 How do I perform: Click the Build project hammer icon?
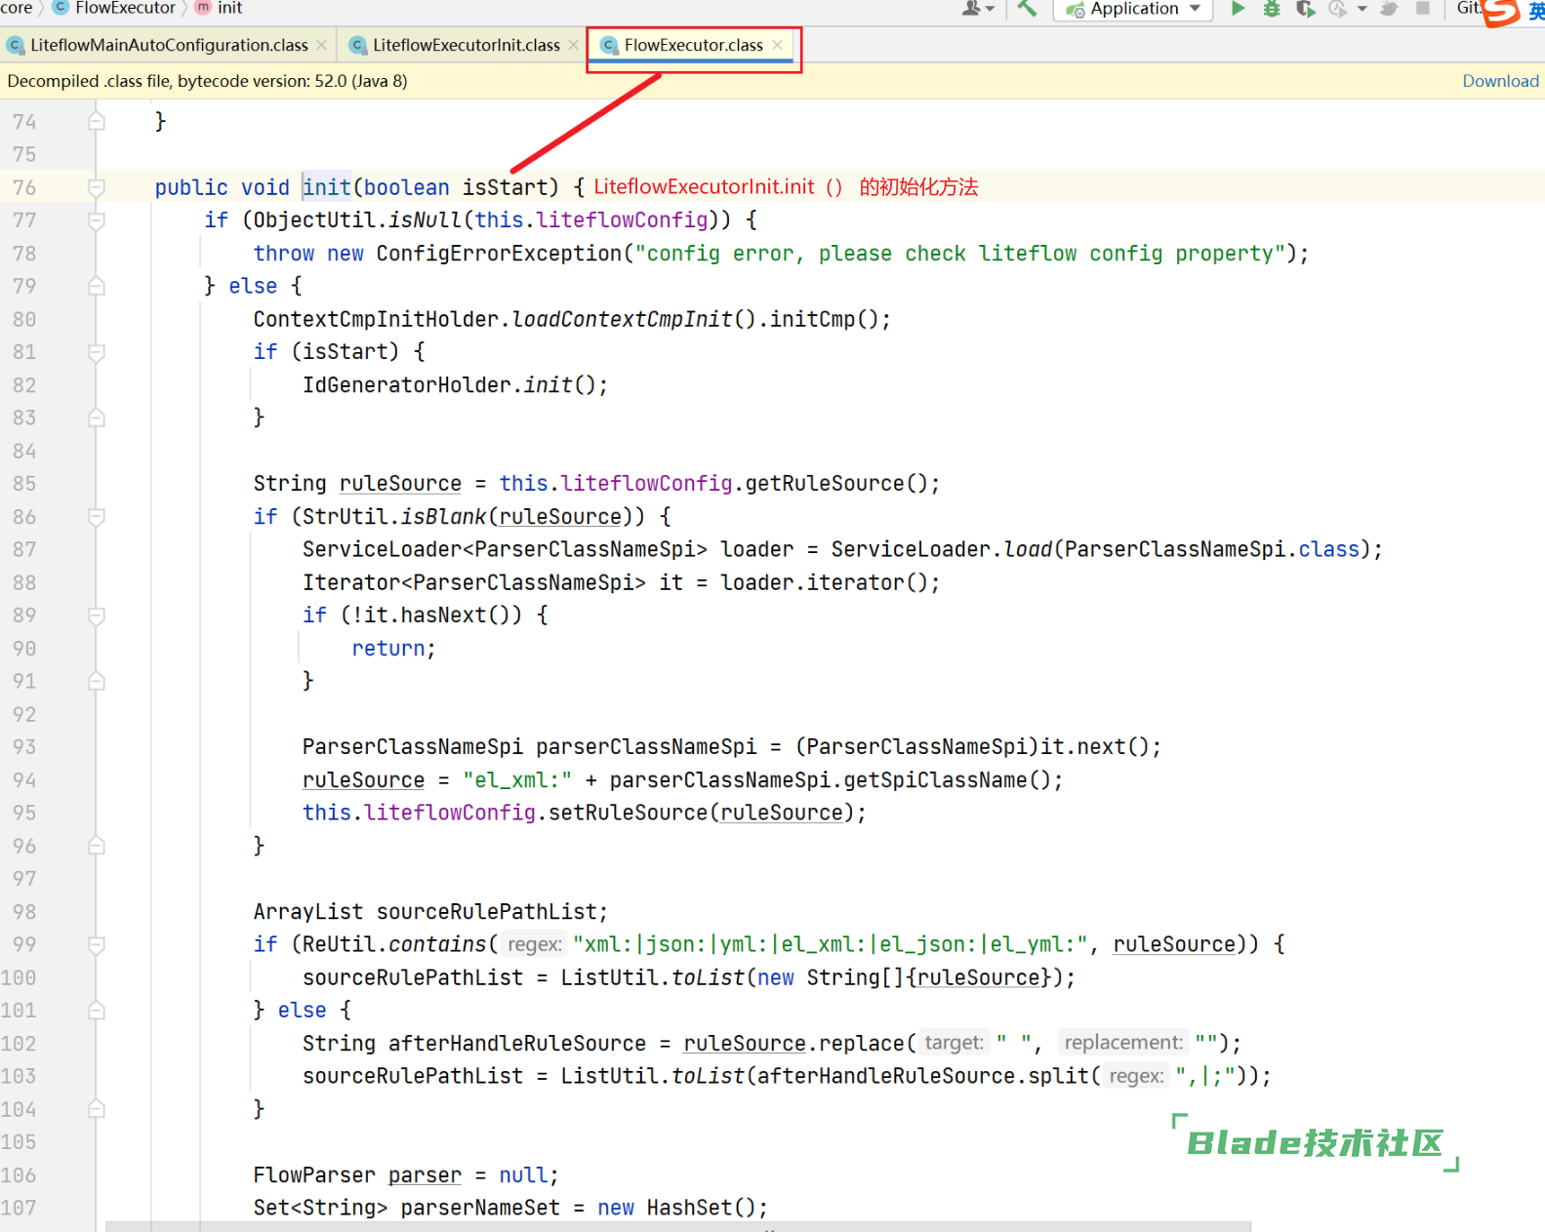point(1027,8)
